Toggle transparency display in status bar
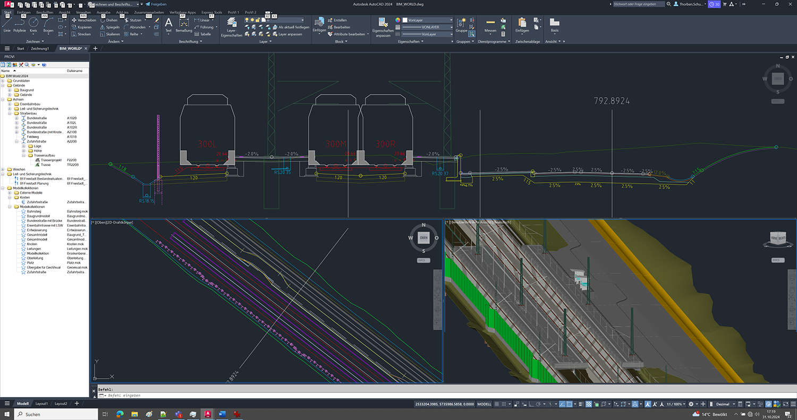This screenshot has height=420, width=797. 589,404
